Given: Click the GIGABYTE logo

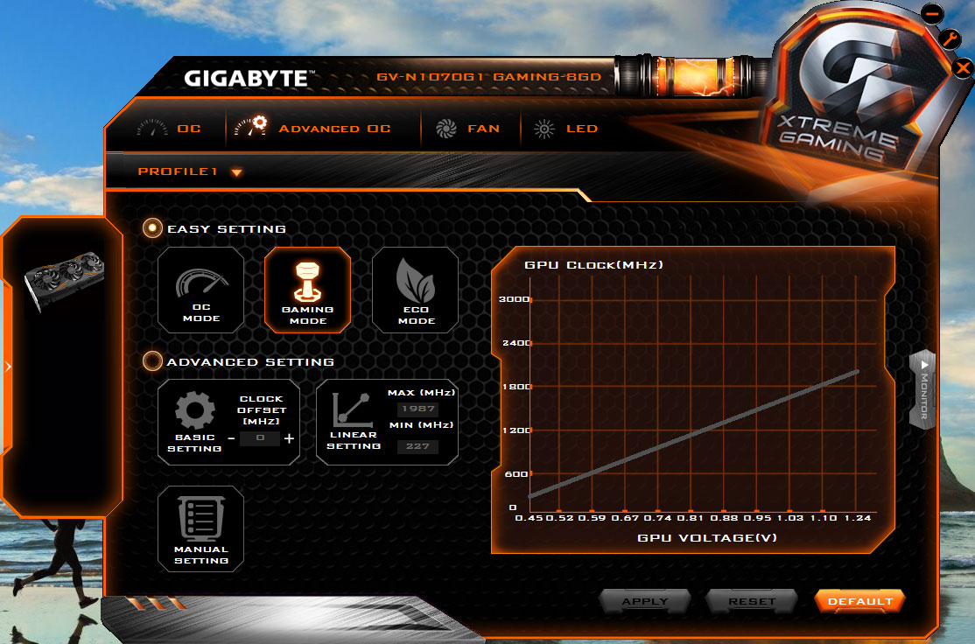Looking at the screenshot, I should tap(249, 79).
